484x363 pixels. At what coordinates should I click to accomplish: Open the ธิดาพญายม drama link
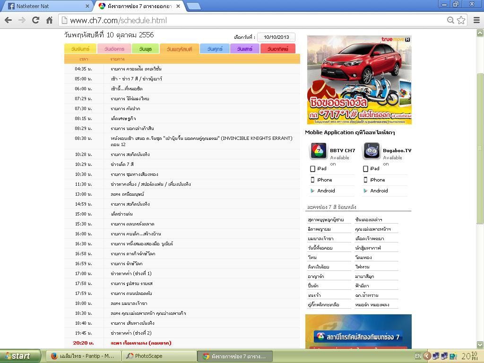pos(319,229)
